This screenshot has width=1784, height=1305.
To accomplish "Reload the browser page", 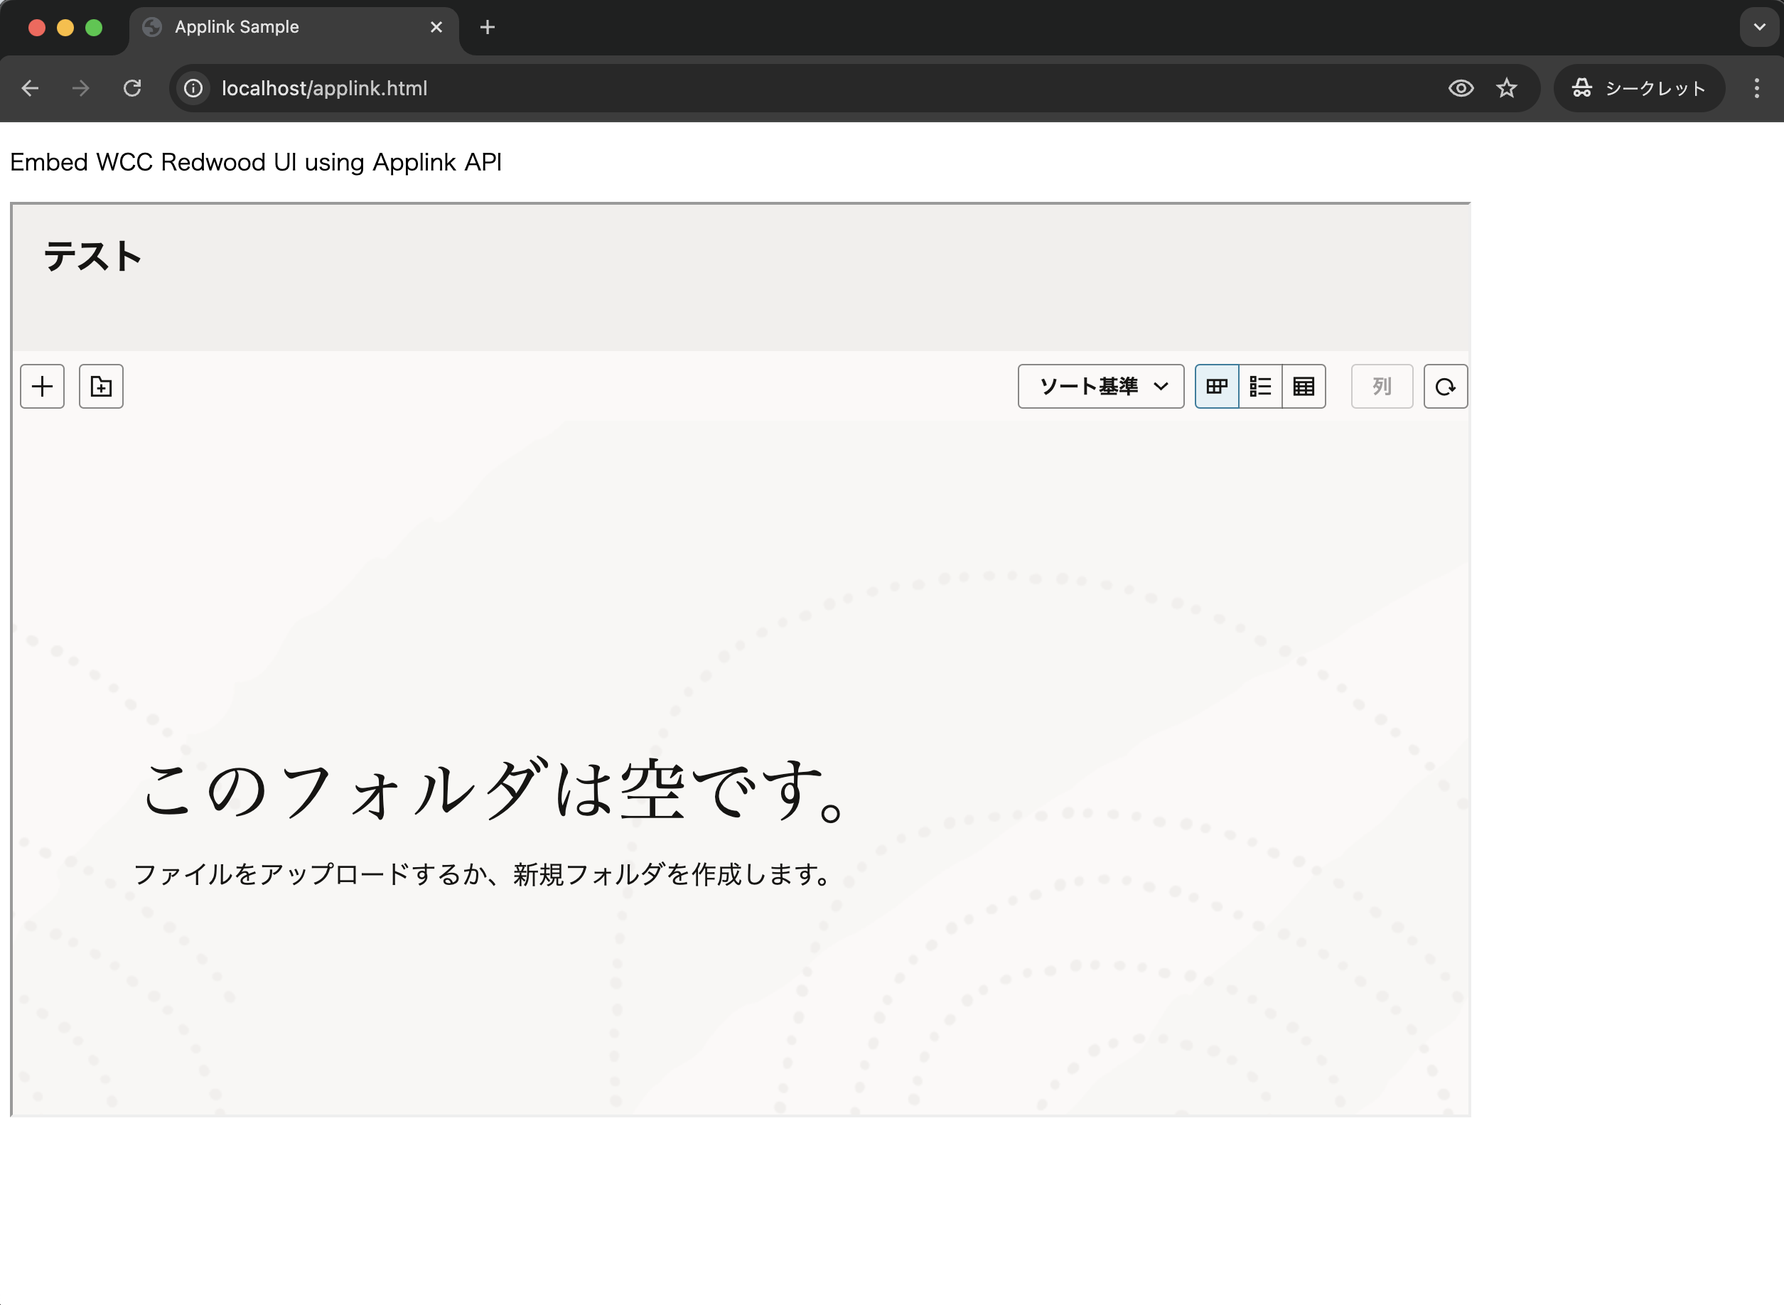I will 132,87.
